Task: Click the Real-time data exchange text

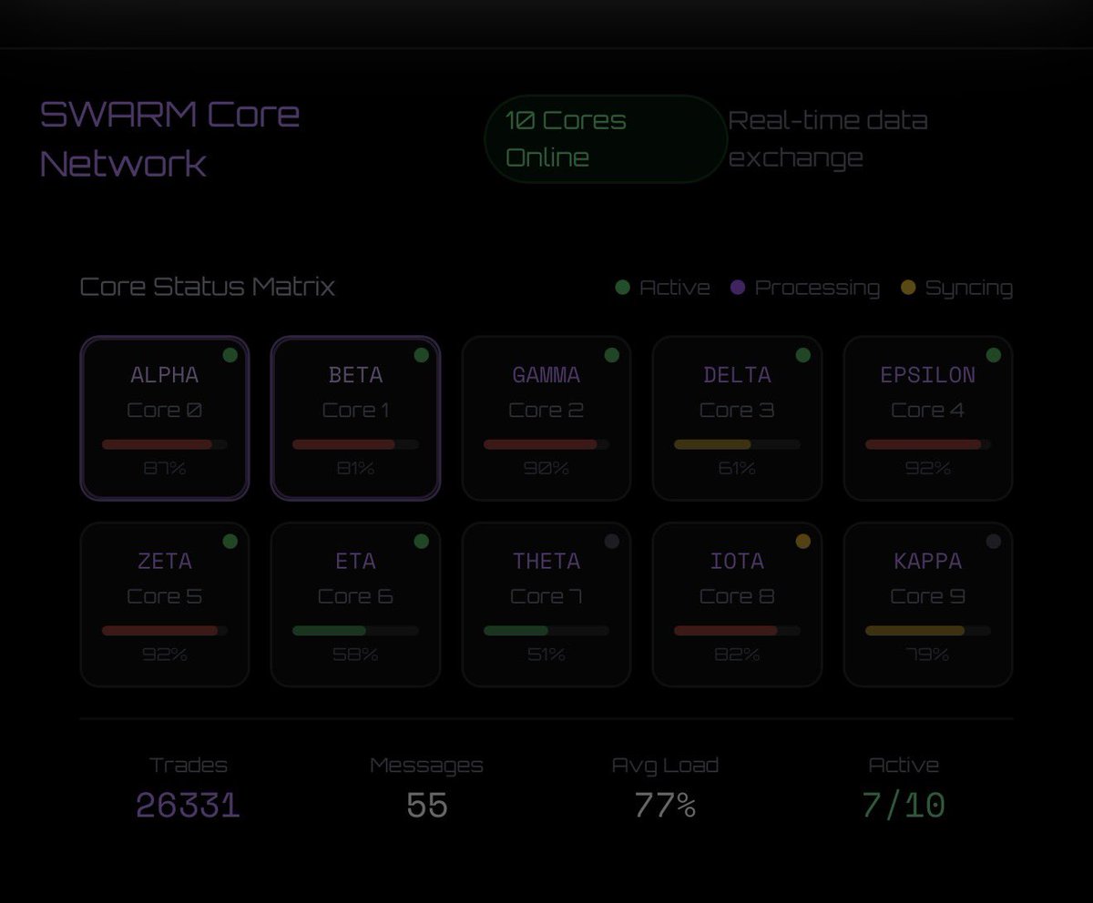Action: tap(828, 138)
